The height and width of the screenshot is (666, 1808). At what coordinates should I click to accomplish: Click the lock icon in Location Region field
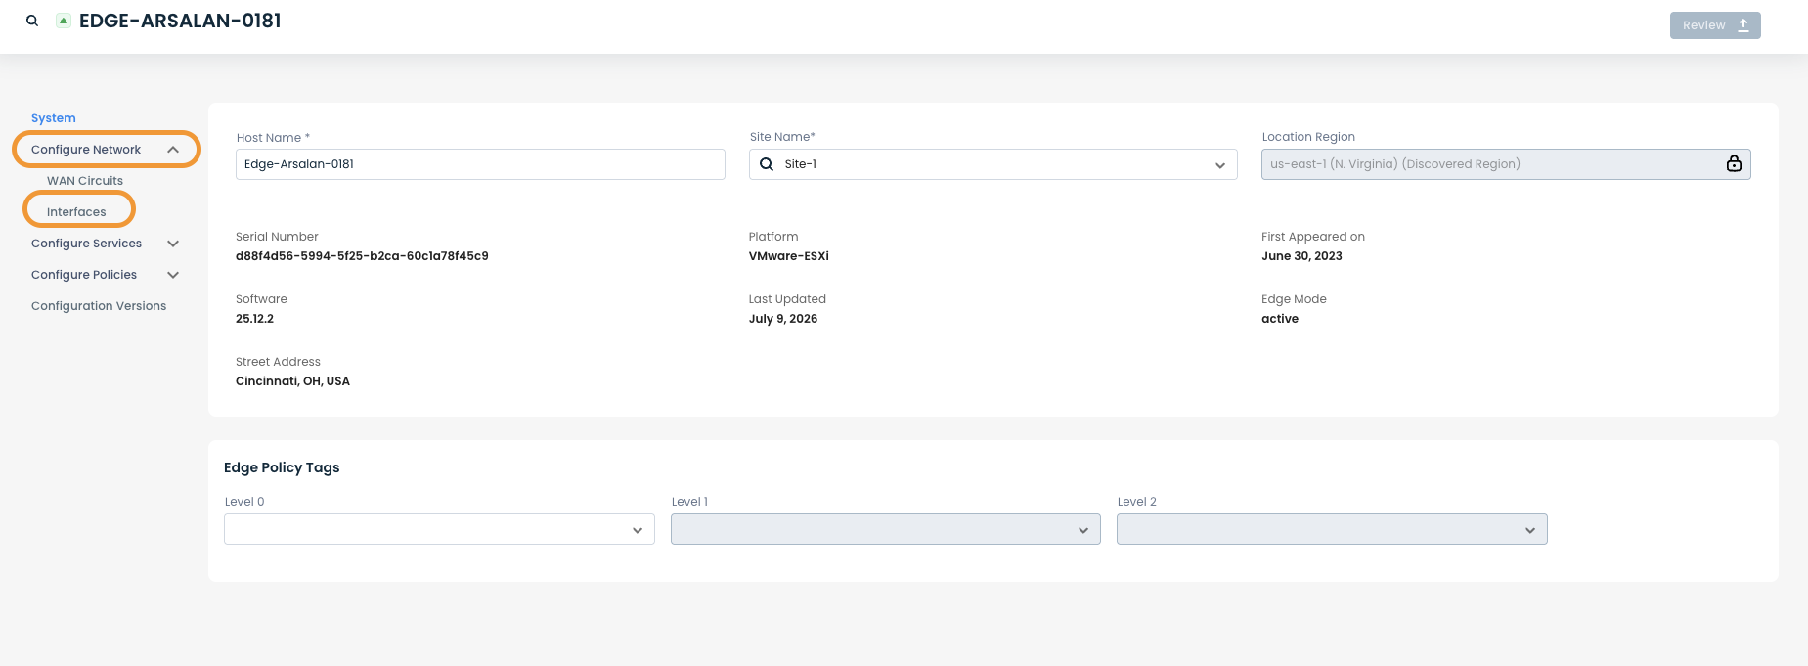coord(1734,164)
